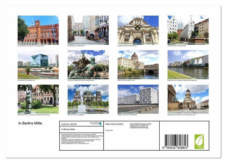Click the Blick auf das Humboldt Forum photo
The width and height of the screenshot is (226, 163).
coord(138,65)
